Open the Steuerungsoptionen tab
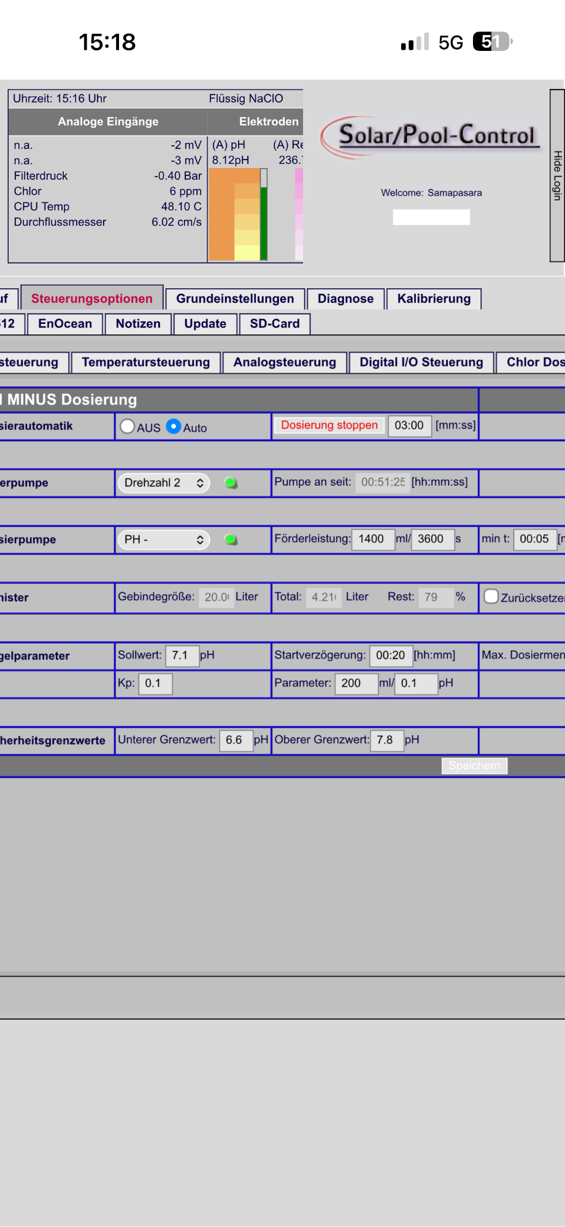565x1227 pixels. click(92, 298)
